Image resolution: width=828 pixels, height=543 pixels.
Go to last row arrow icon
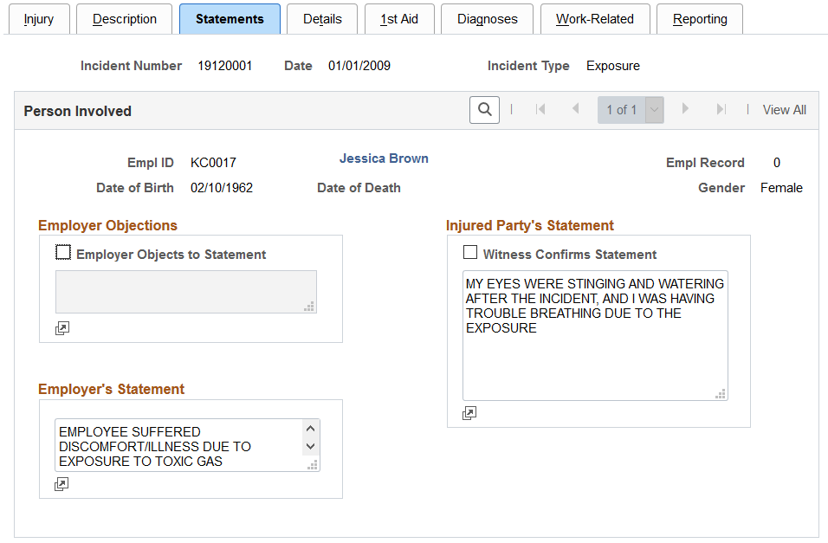721,109
